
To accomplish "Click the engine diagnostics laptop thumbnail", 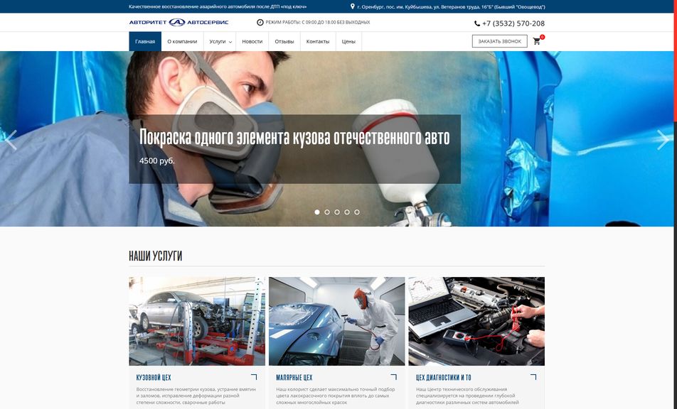I will [476, 321].
